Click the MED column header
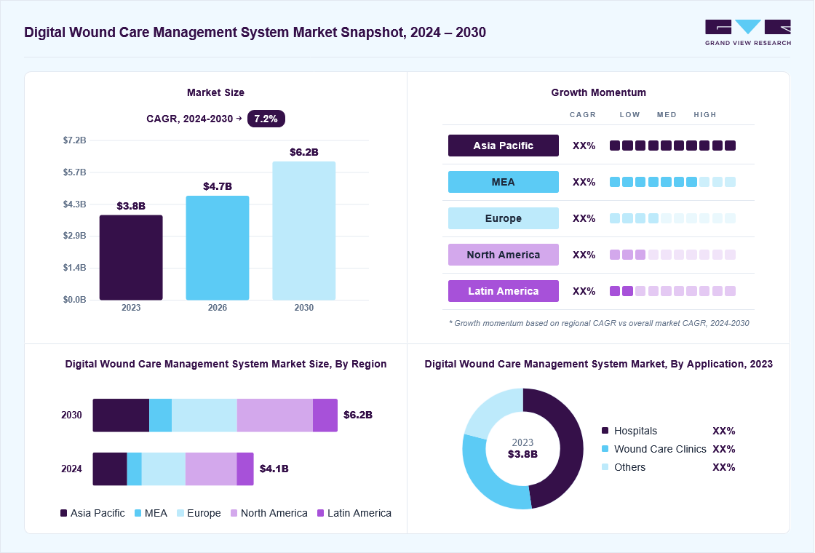Image resolution: width=815 pixels, height=553 pixels. pos(667,114)
